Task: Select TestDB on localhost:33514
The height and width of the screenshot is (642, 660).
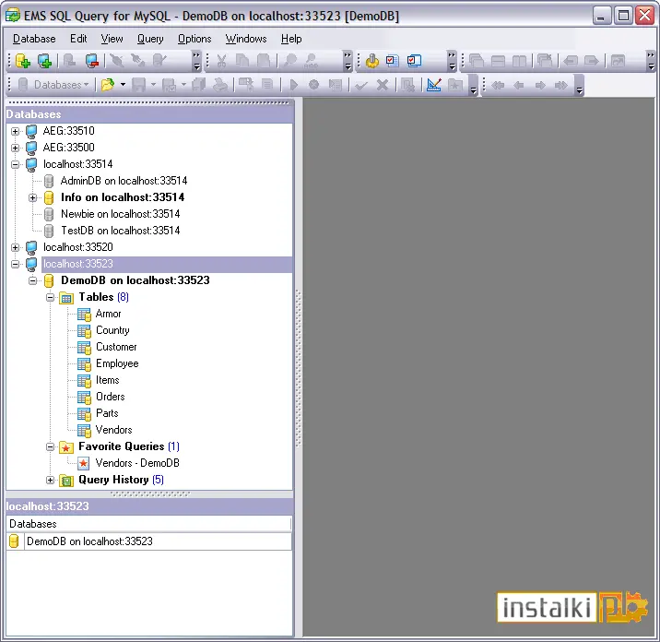Action: point(121,231)
